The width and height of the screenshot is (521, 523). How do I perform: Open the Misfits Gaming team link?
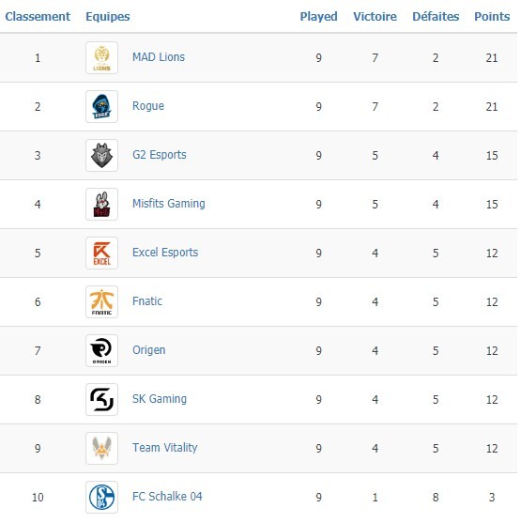[x=169, y=204]
